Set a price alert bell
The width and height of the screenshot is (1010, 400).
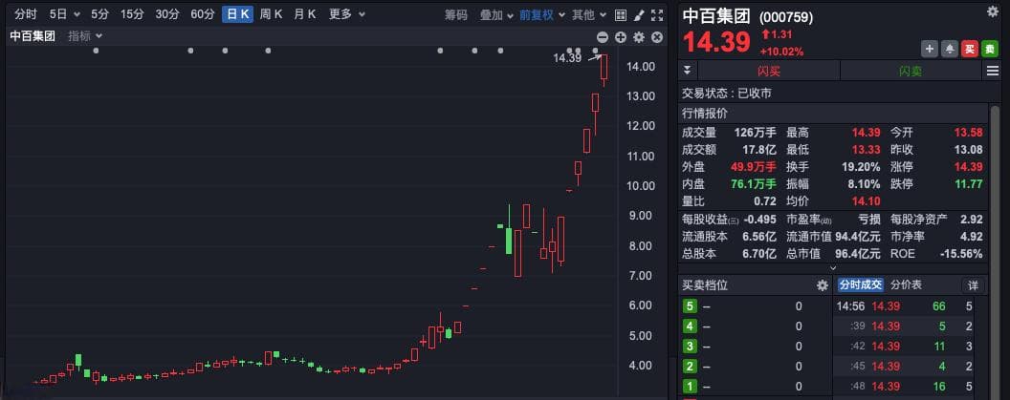tap(950, 49)
